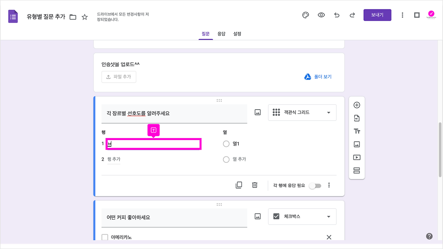The width and height of the screenshot is (443, 249).
Task: Open more options for the grid question
Action: (x=329, y=185)
